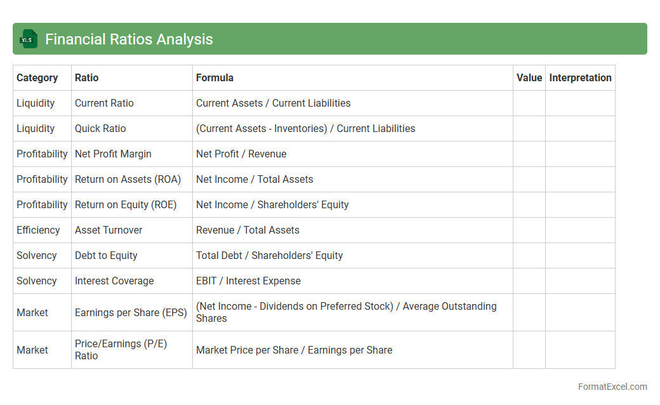660x405 pixels.
Task: Click the Financial Ratios Analysis title
Action: (x=129, y=39)
